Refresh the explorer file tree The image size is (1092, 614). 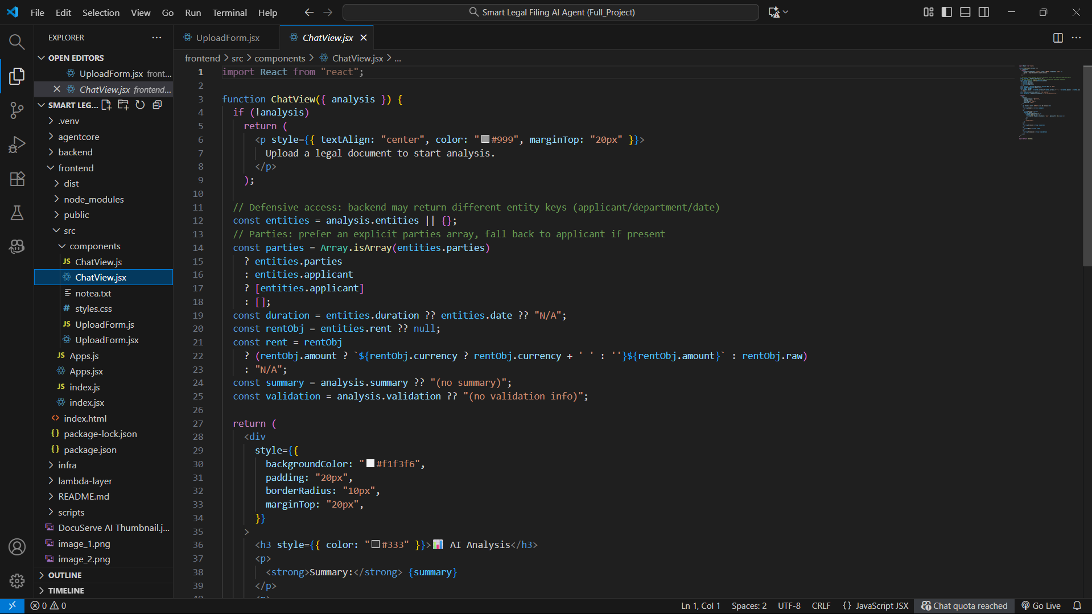140,105
